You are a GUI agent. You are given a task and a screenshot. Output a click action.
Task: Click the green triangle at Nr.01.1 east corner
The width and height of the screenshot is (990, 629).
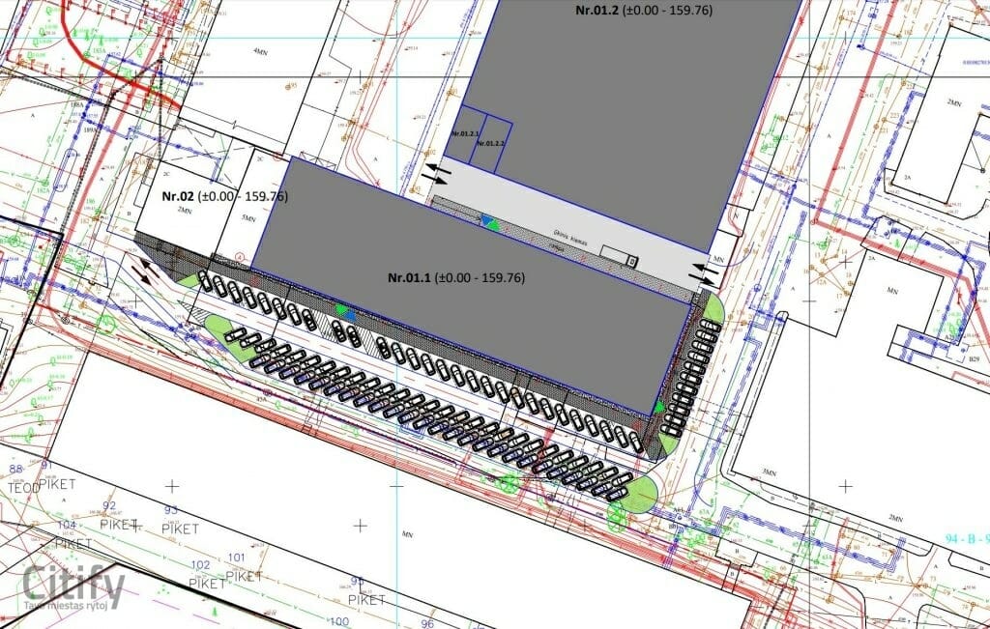pyautogui.click(x=659, y=407)
